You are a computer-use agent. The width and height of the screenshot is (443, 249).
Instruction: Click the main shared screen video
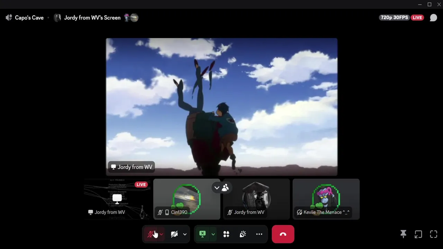(x=221, y=107)
